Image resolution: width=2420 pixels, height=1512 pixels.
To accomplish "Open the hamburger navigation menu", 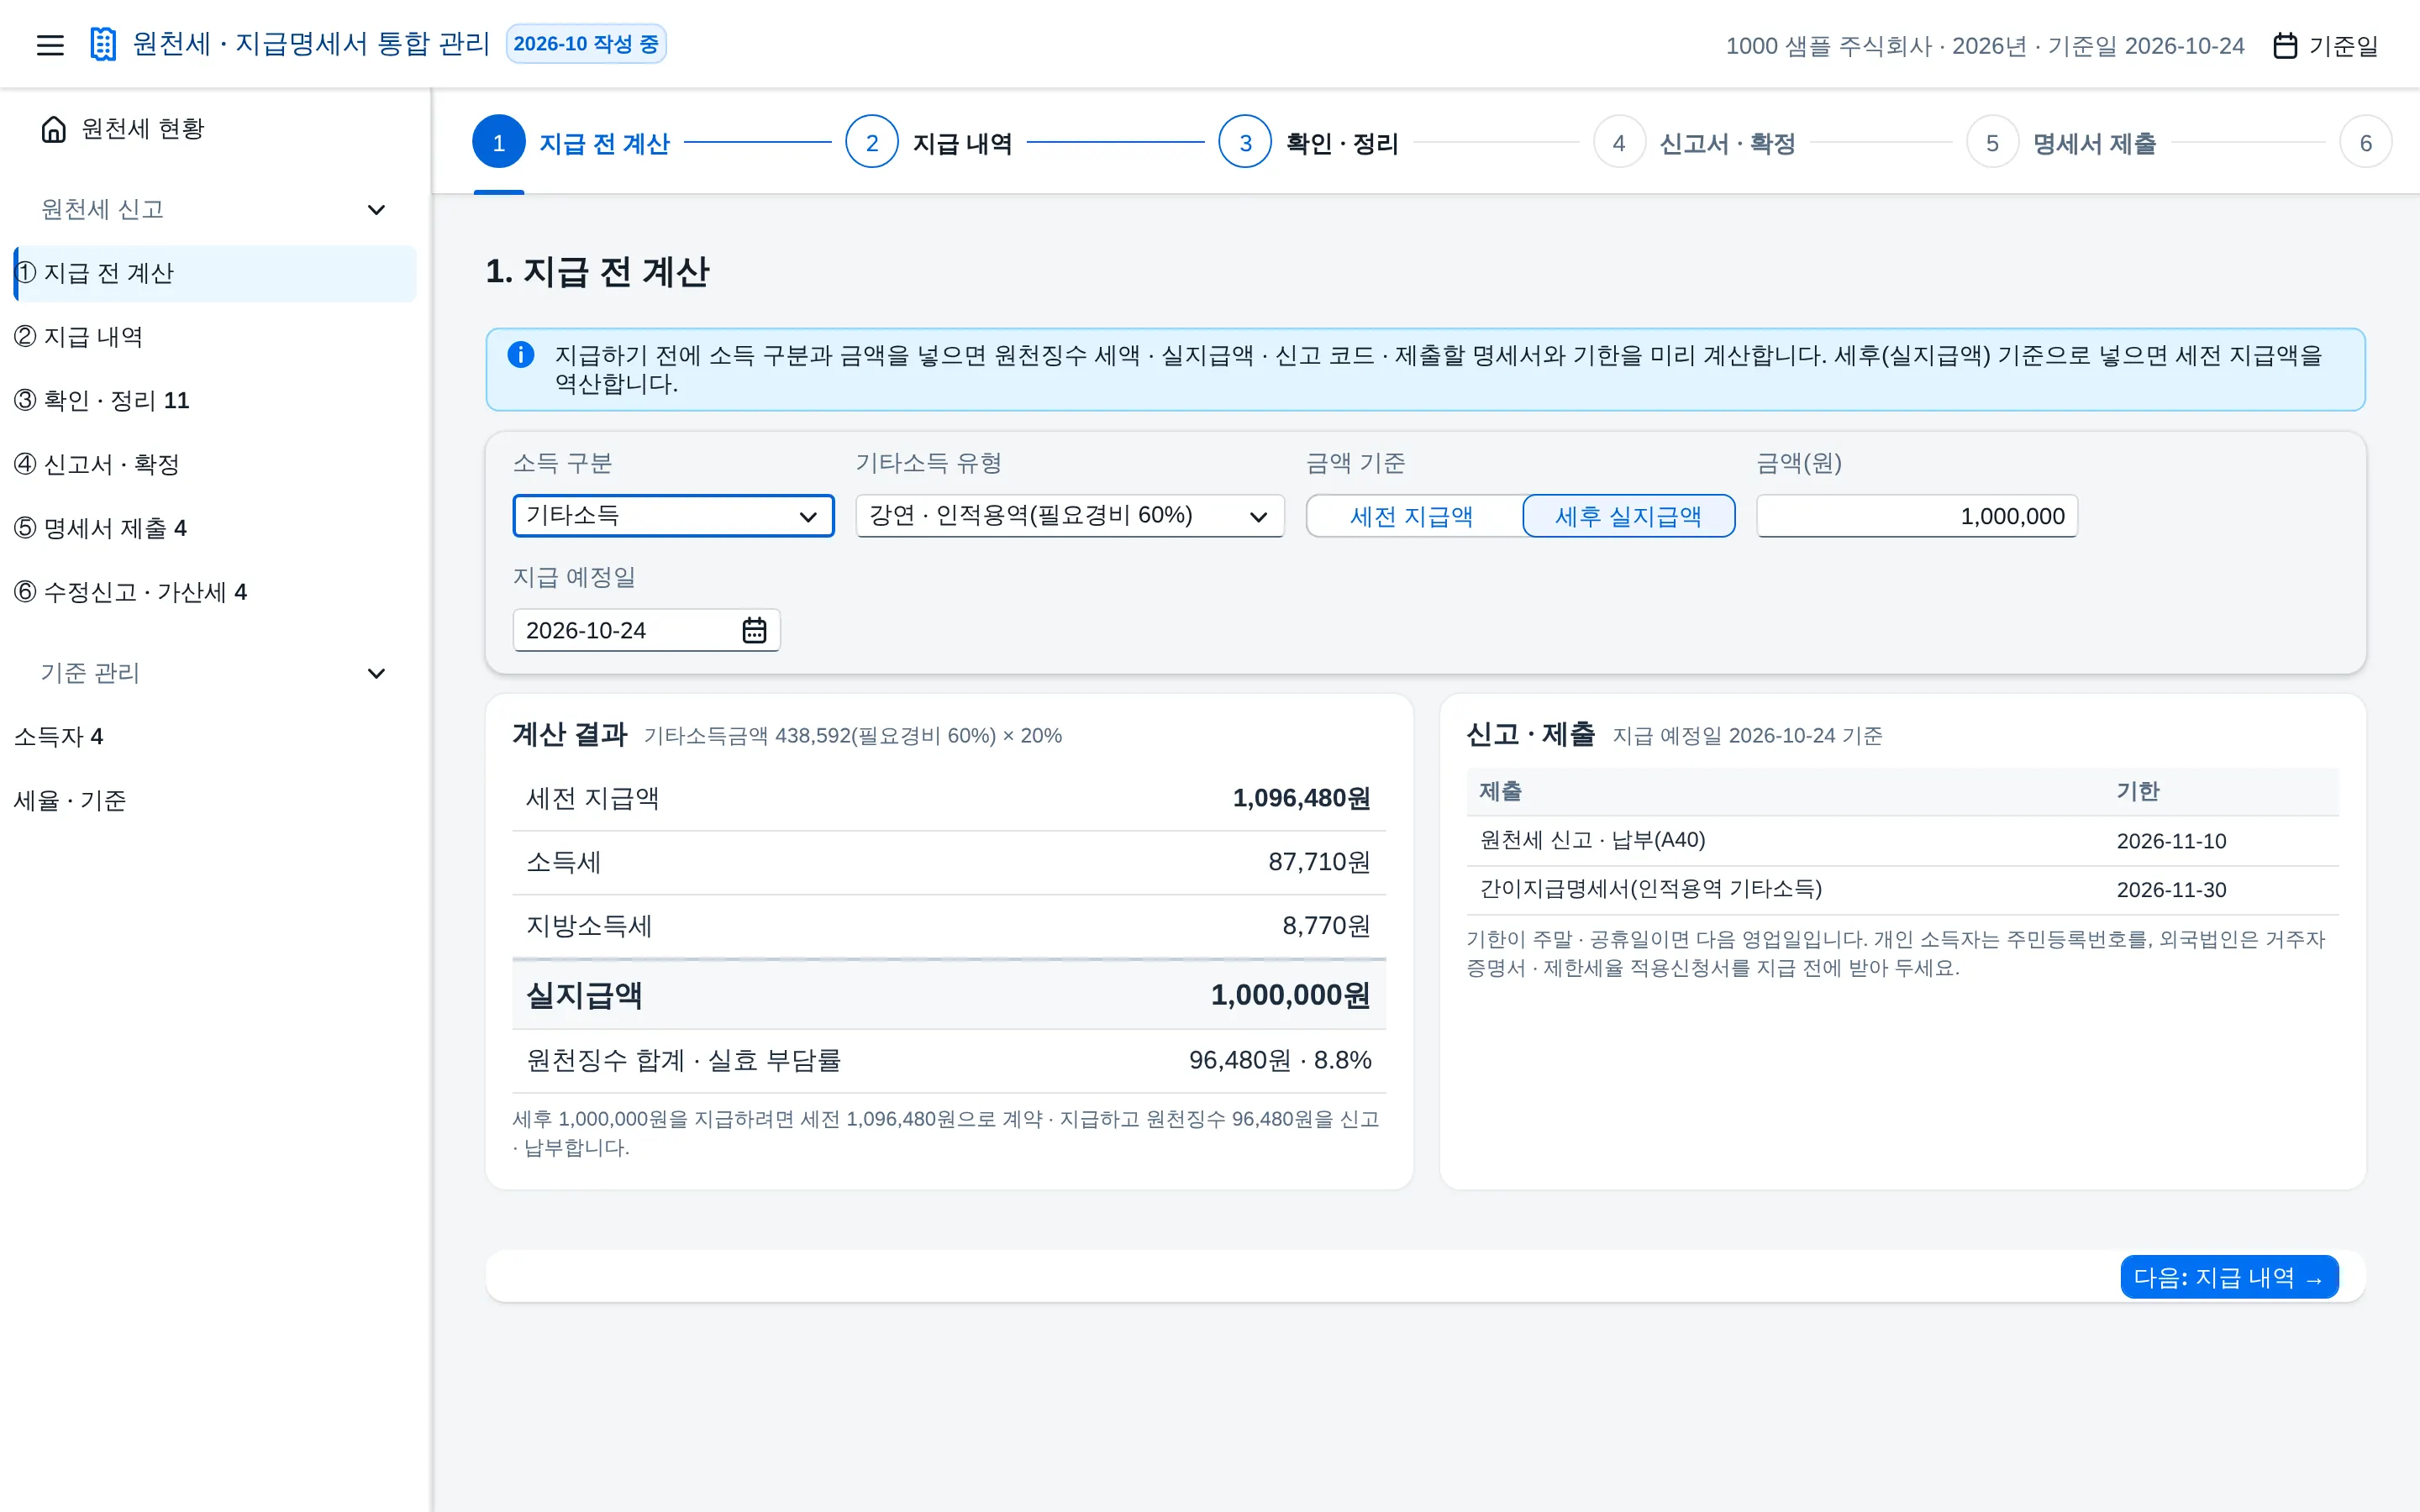I will tap(50, 45).
